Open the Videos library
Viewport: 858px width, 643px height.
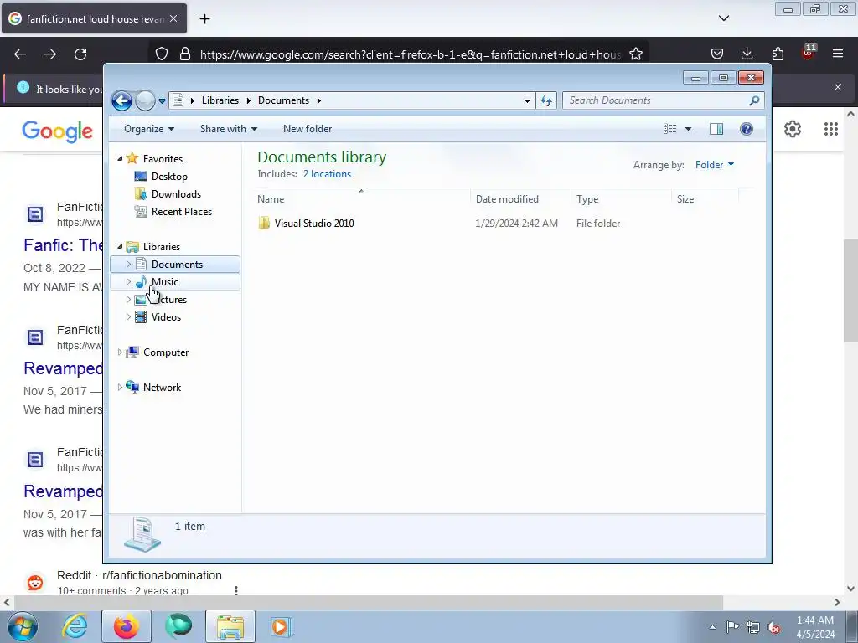[x=167, y=317]
